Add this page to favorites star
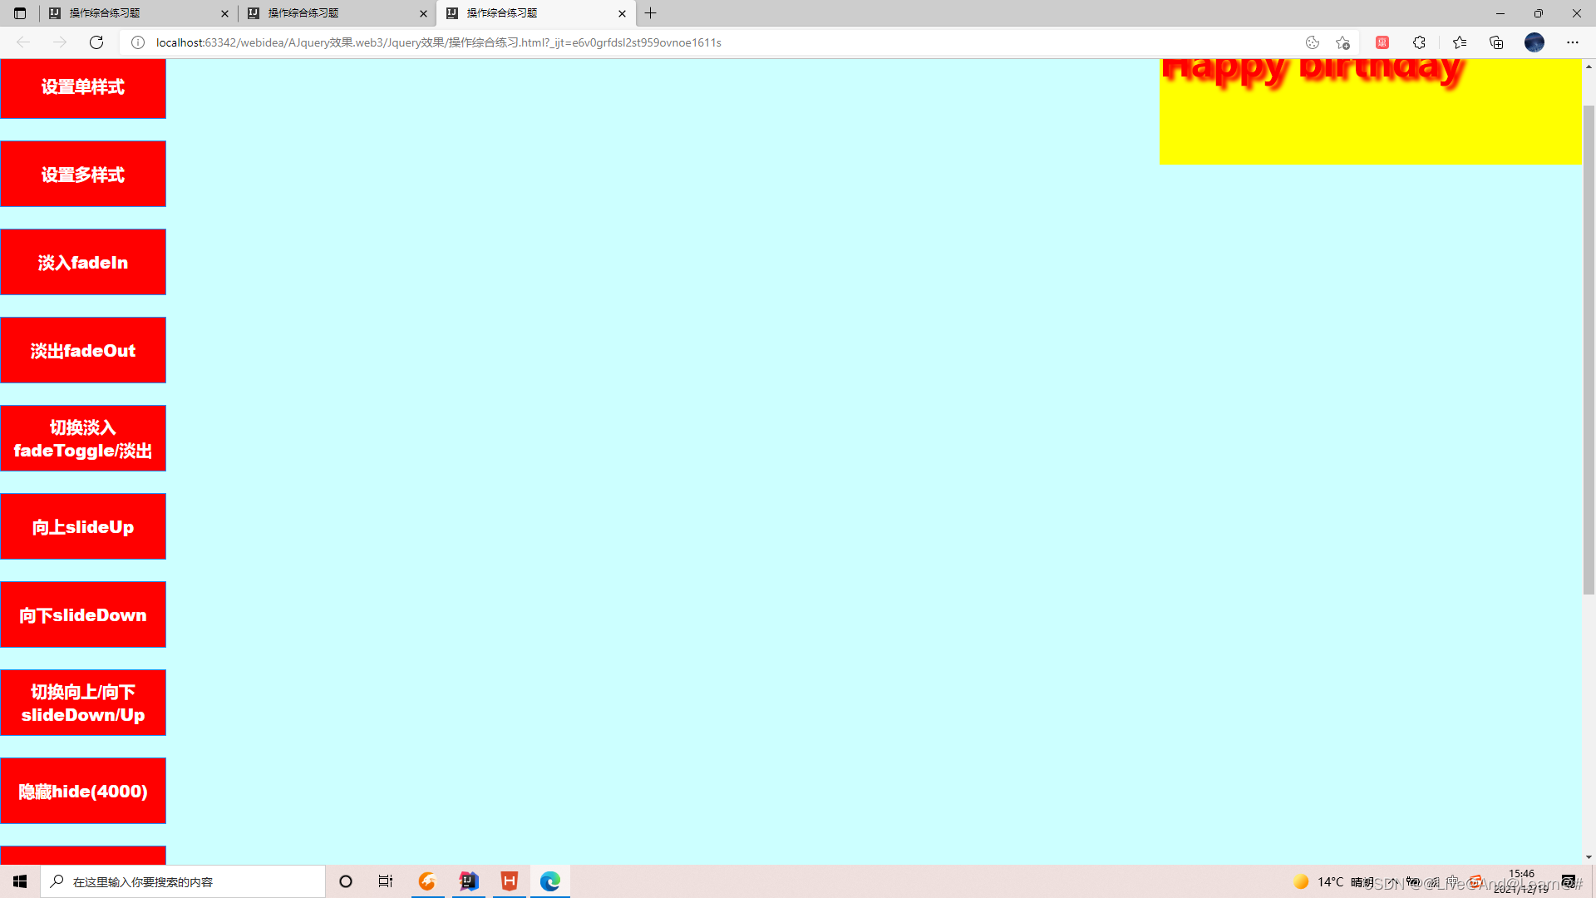Viewport: 1596px width, 898px height. point(1342,42)
